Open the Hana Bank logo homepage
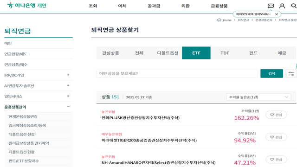 26,6
